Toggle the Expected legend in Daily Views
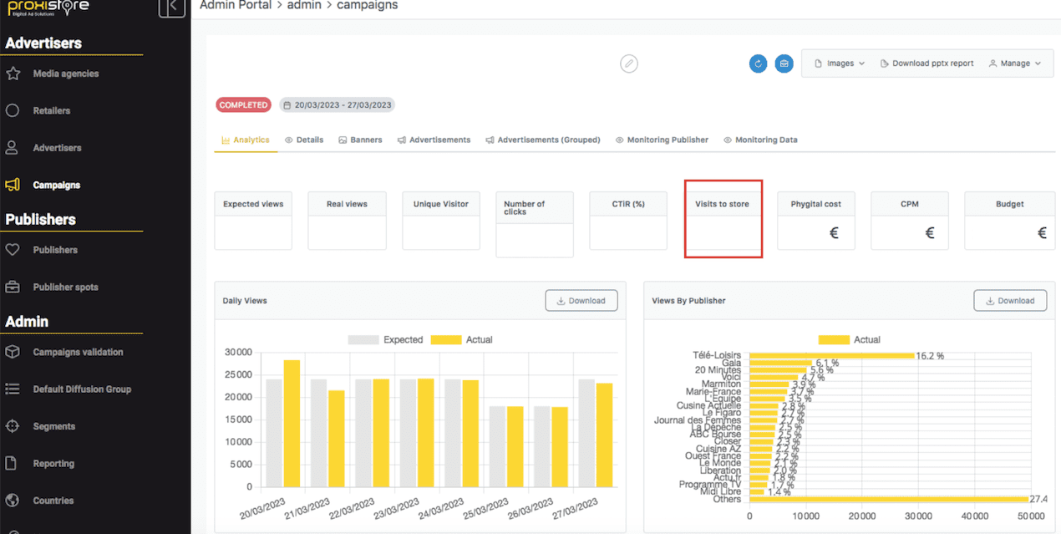1061x534 pixels. [385, 340]
